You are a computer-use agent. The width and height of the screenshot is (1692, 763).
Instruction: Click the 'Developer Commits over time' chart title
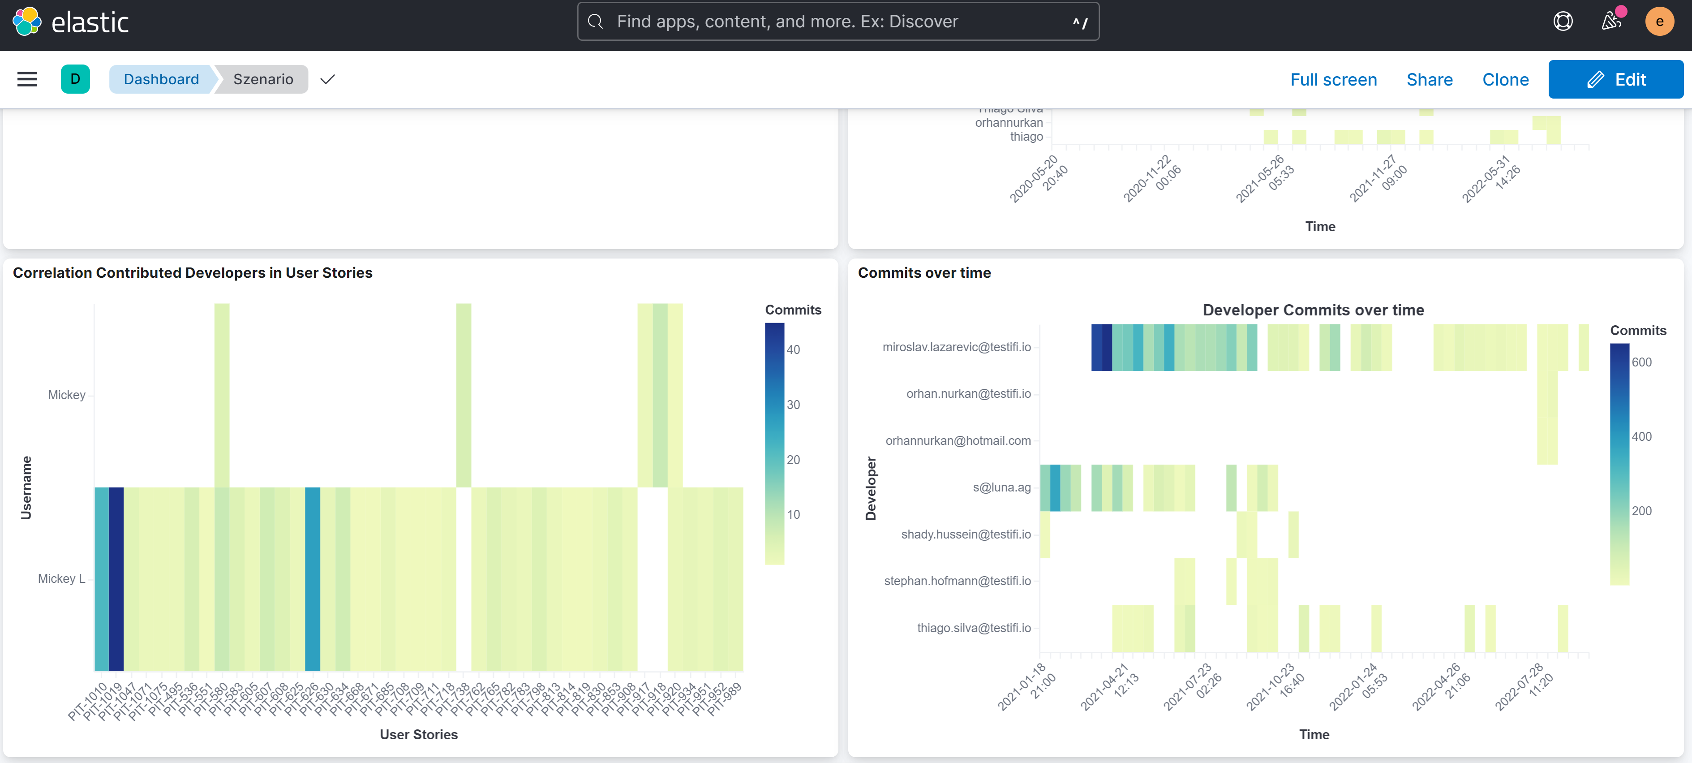pos(1313,310)
